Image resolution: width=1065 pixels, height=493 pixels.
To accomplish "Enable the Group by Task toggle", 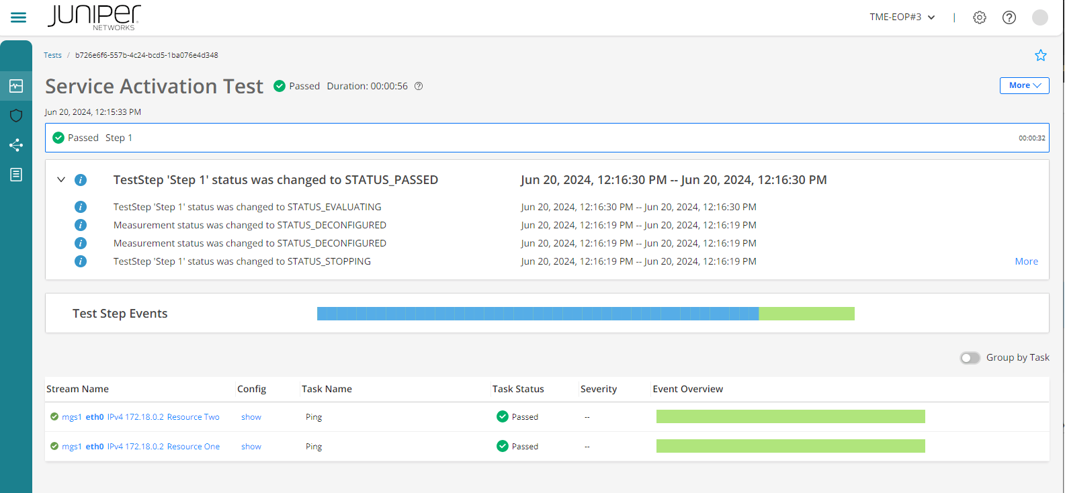I will pos(970,358).
